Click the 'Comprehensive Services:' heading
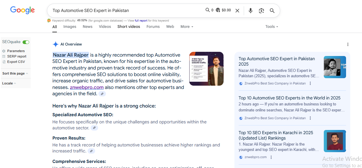 [79, 161]
